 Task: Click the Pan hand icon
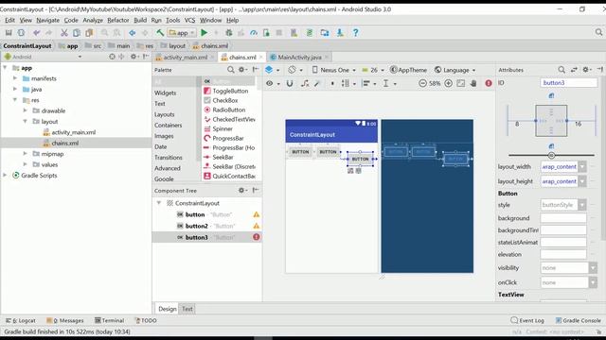click(473, 83)
